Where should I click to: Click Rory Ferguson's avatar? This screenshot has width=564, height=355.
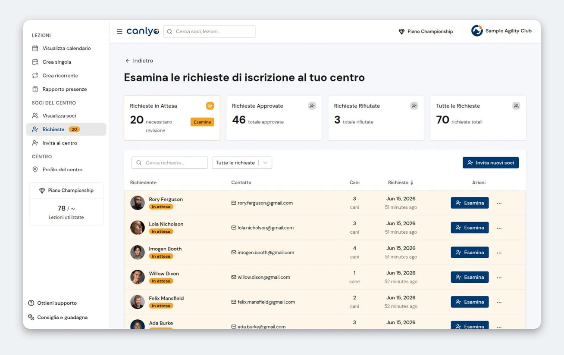coord(138,203)
